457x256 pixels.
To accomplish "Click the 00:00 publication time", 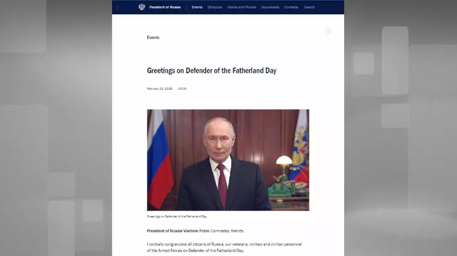I will pos(182,89).
